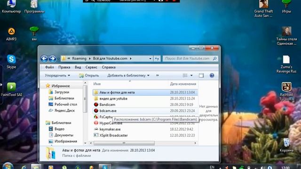Click the Программы desktop icon
The width and height of the screenshot is (301, 169).
click(34, 7)
